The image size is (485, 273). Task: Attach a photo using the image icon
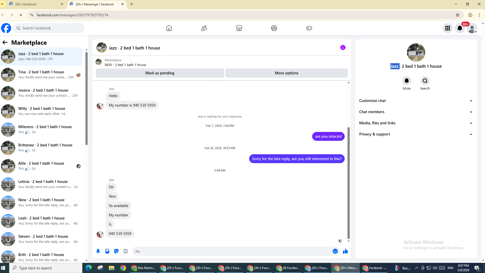click(x=107, y=251)
